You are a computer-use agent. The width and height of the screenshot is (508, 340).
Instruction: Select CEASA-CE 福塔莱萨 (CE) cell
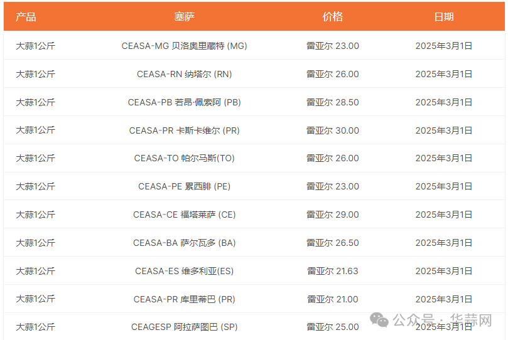184,215
